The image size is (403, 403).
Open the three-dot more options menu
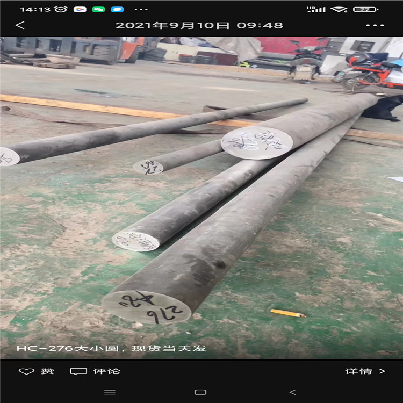[375, 25]
